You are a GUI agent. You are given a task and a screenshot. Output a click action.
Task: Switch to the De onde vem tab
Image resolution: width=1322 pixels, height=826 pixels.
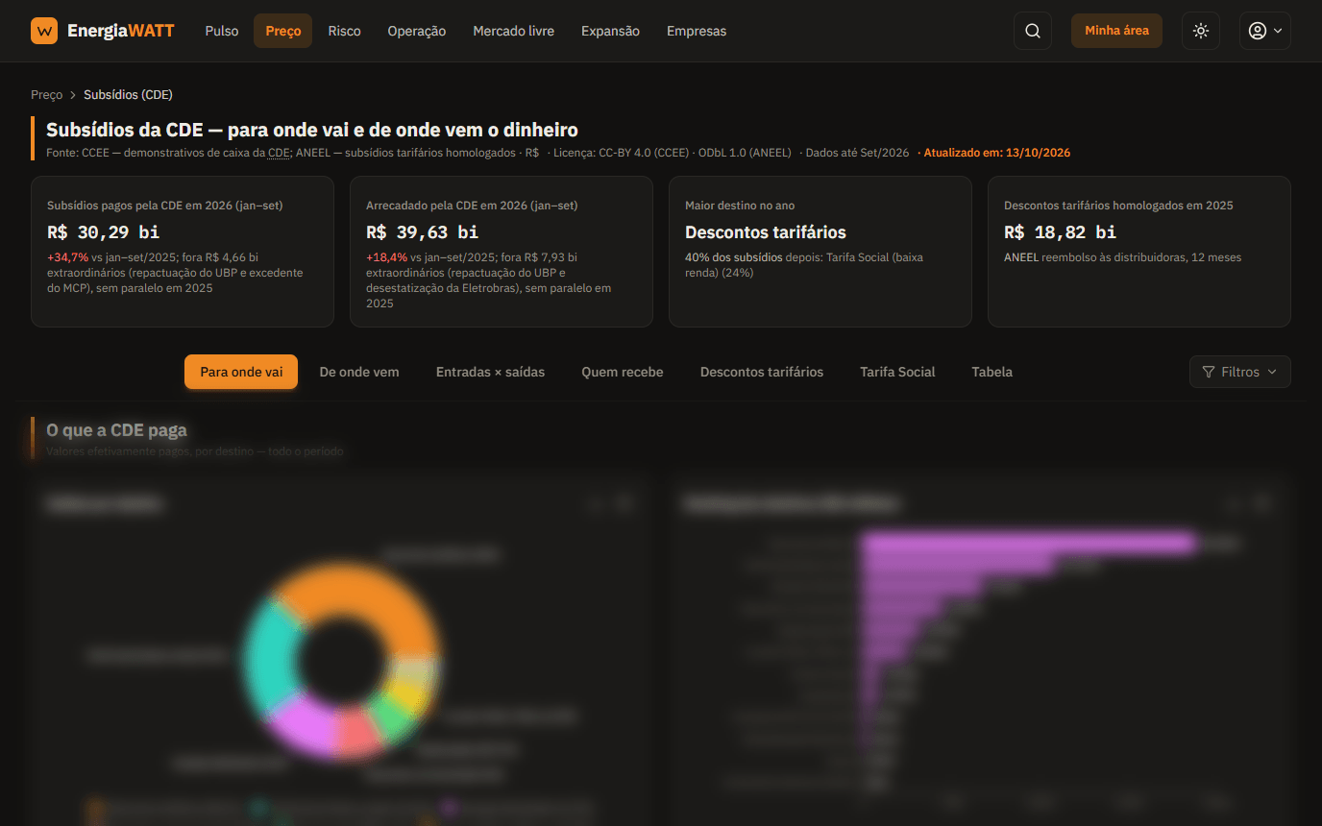coord(359,372)
